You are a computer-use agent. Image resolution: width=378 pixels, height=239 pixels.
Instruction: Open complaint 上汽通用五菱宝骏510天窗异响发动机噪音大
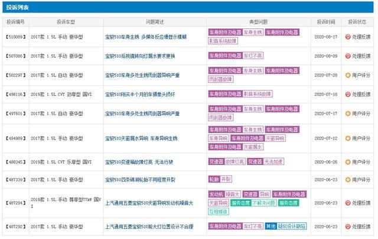click(x=149, y=203)
